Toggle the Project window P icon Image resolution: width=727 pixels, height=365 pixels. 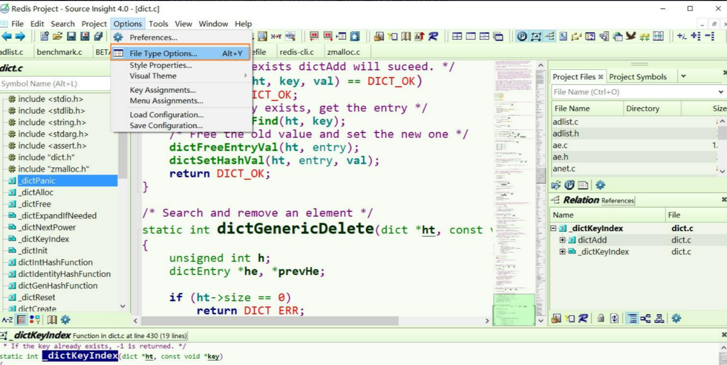point(522,36)
